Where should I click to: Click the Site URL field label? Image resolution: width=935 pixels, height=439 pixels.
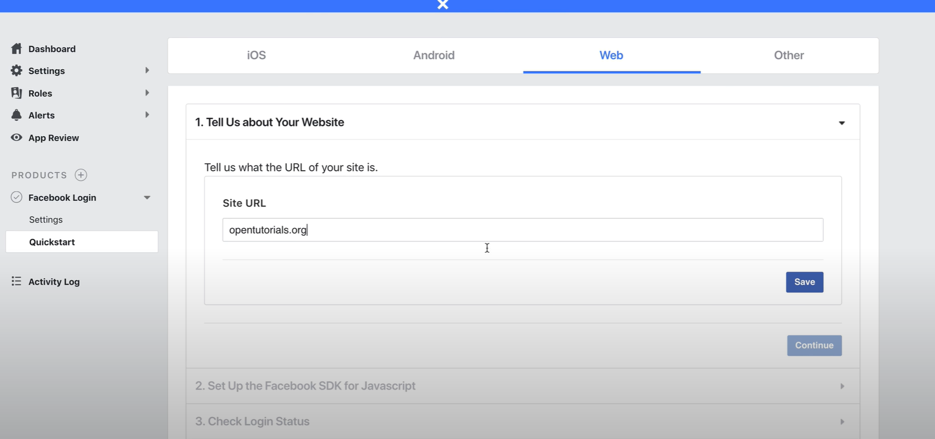pos(244,203)
